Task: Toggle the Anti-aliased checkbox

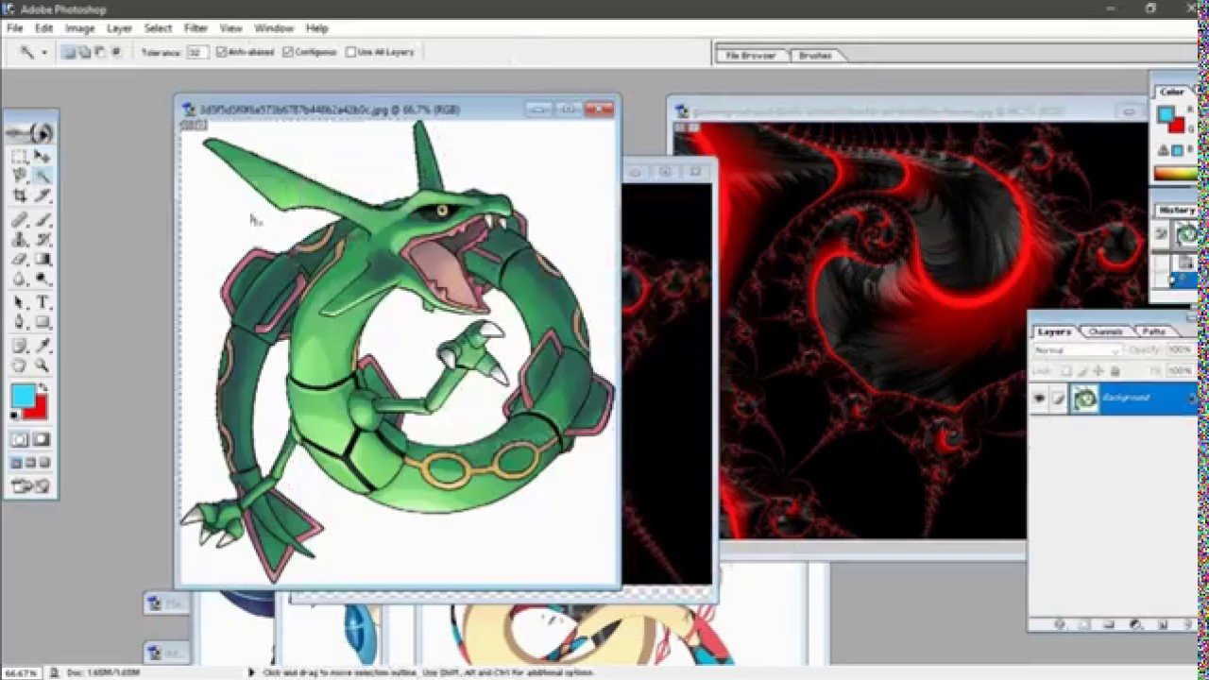Action: pyautogui.click(x=221, y=52)
